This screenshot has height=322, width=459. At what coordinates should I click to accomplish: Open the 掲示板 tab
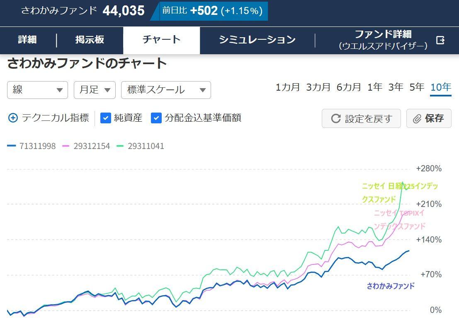[x=90, y=40]
